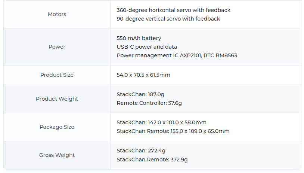Click the Product Size label

(57, 75)
